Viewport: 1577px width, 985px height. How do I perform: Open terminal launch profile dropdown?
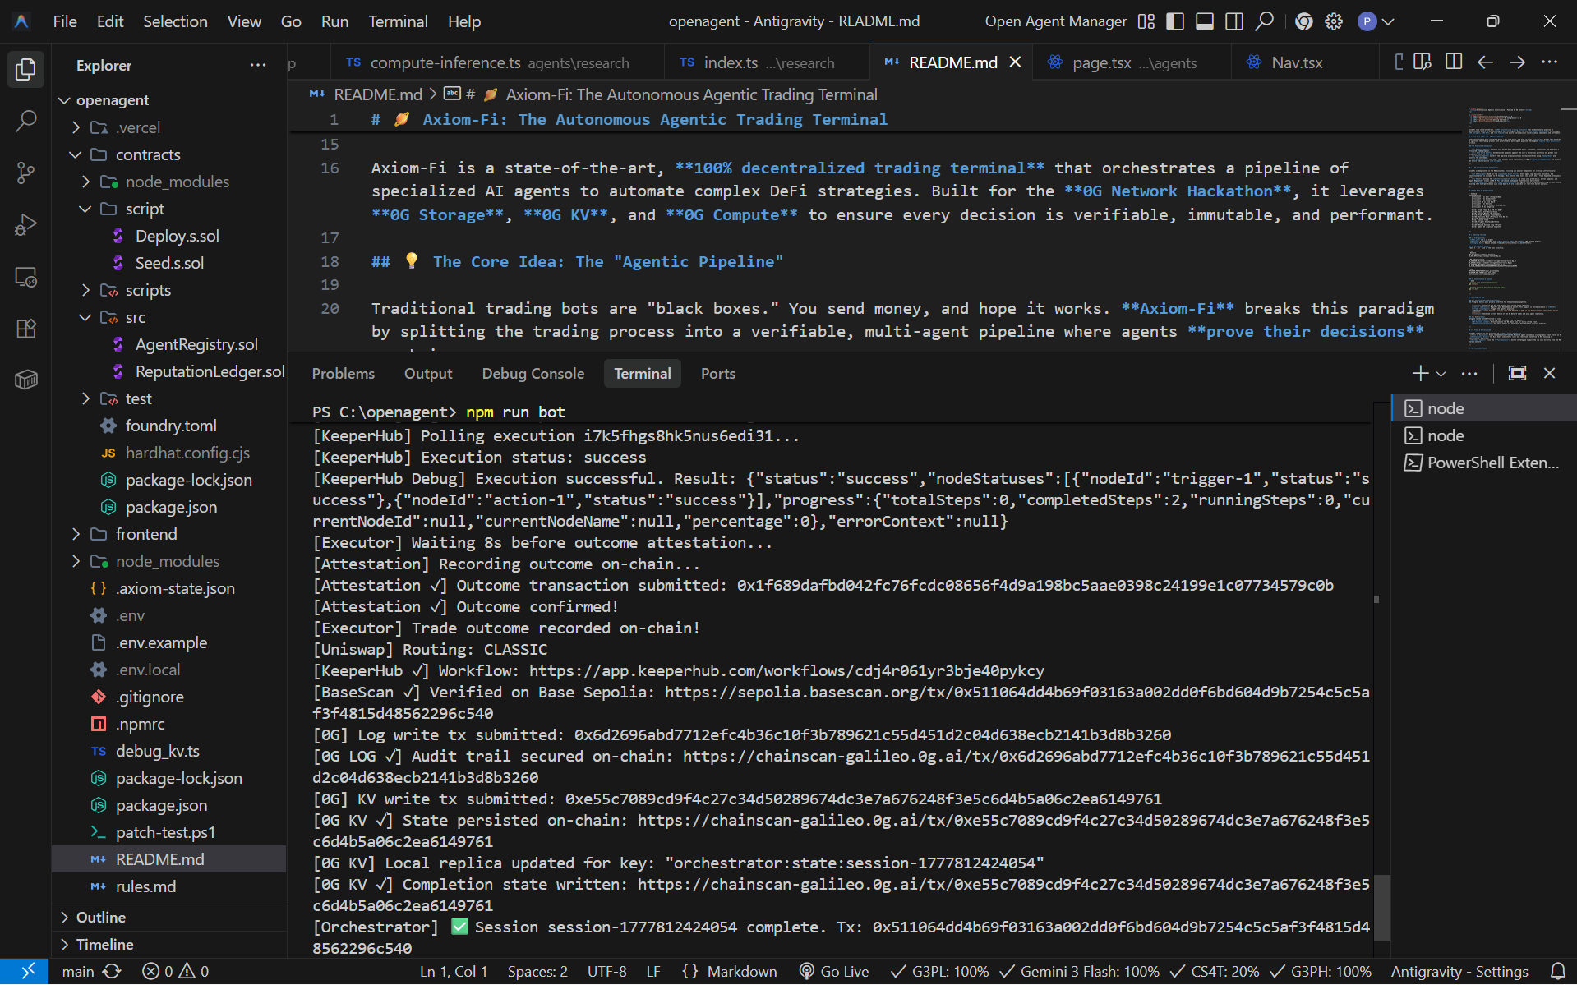pyautogui.click(x=1441, y=374)
